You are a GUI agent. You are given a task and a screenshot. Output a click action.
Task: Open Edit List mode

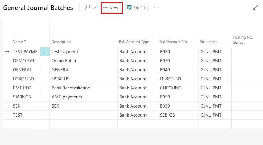tap(138, 8)
